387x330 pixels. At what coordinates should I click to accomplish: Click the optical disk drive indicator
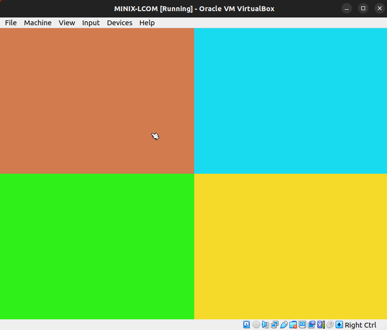click(x=256, y=325)
